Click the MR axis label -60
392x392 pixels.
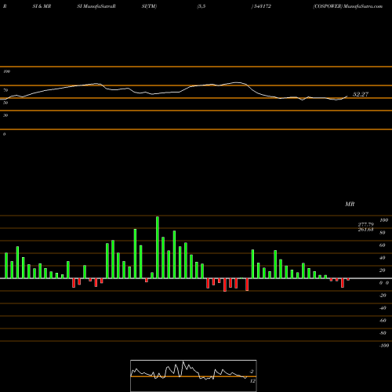pyautogui.click(x=383, y=321)
